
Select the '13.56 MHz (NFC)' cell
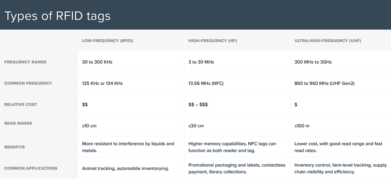pos(206,83)
